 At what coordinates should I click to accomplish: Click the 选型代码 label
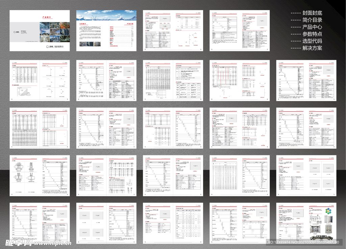pos(312,41)
